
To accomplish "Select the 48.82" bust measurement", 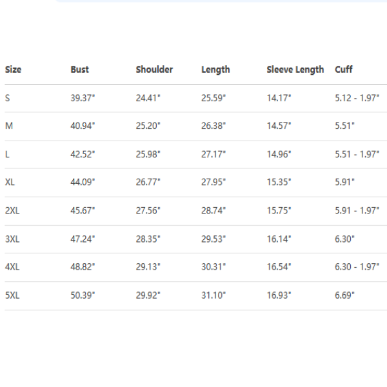I will [83, 267].
